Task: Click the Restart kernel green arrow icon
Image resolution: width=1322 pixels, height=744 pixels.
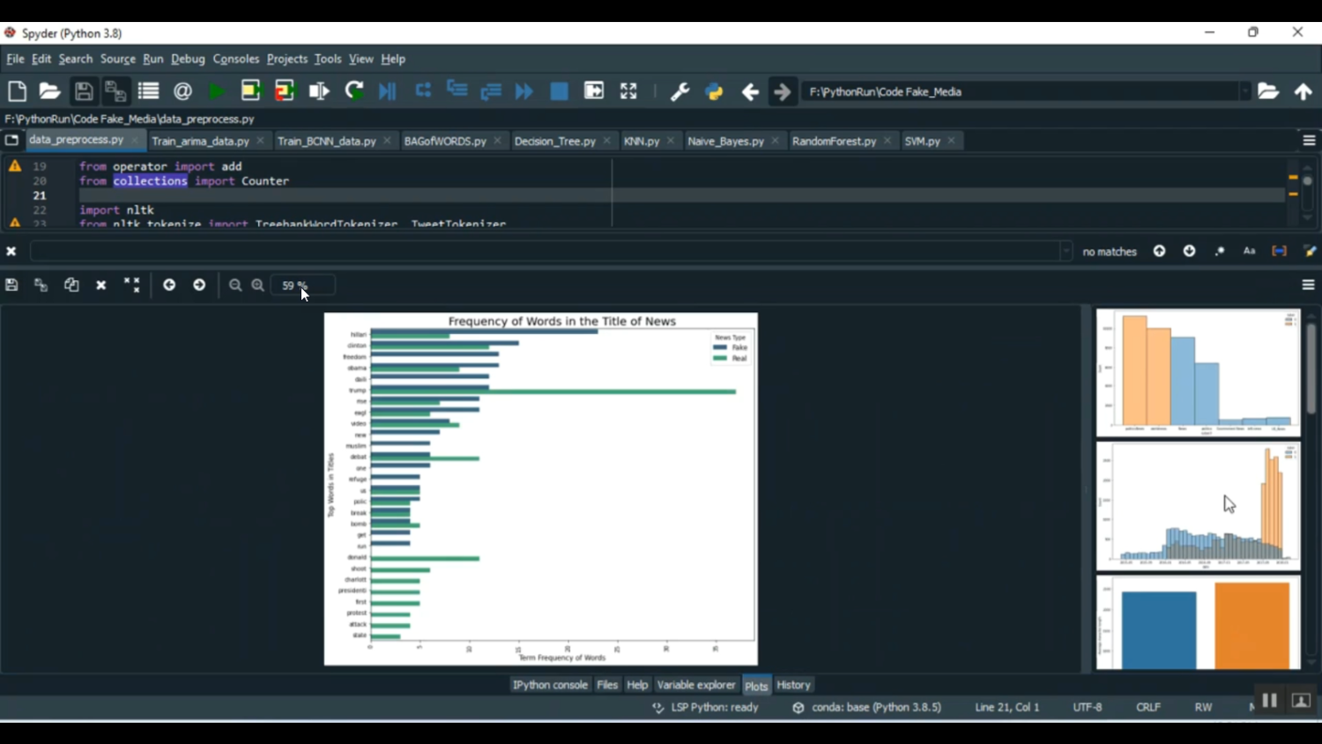Action: click(x=354, y=92)
